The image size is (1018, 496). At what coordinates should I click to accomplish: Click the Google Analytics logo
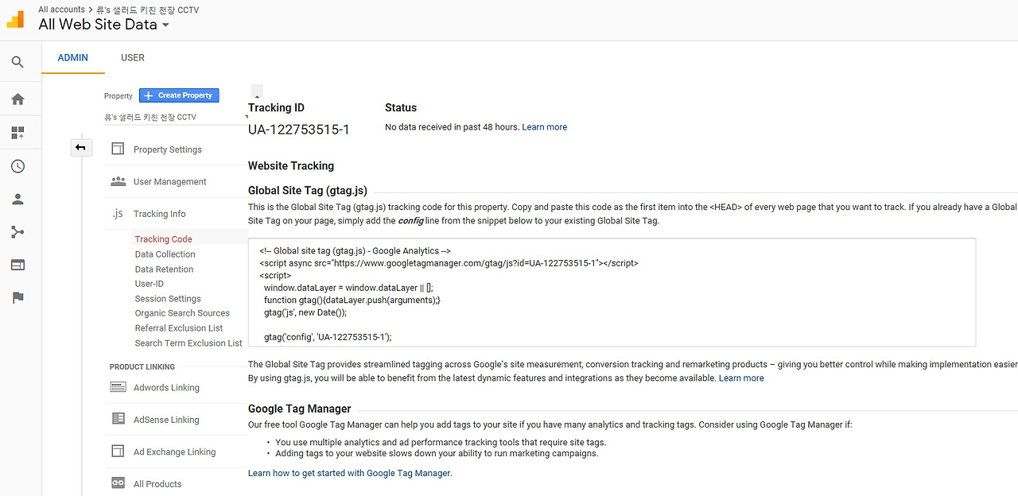click(16, 18)
